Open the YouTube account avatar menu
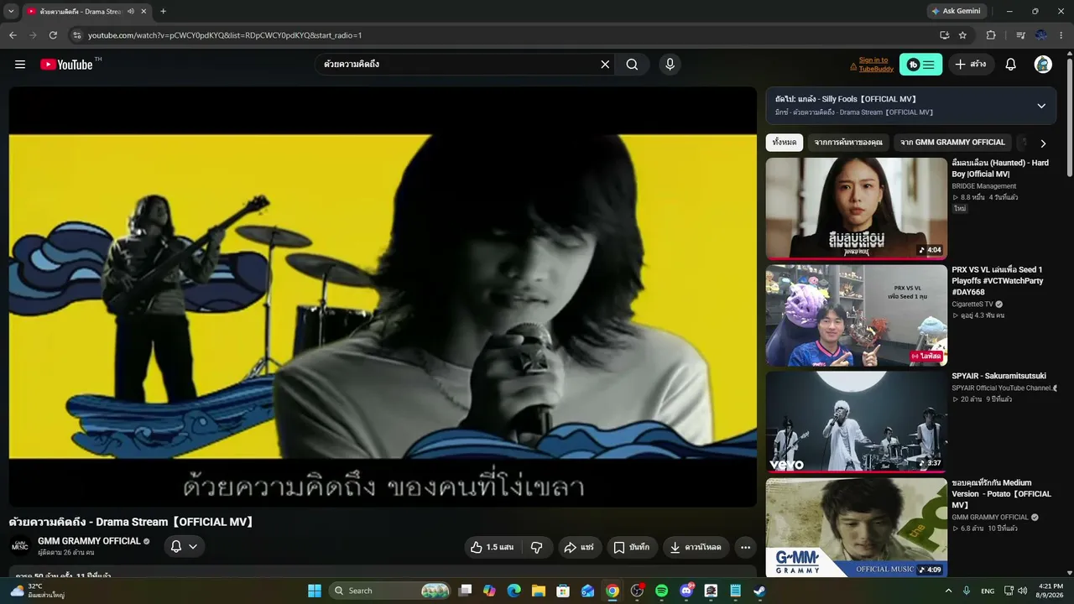The height and width of the screenshot is (604, 1074). 1043,65
